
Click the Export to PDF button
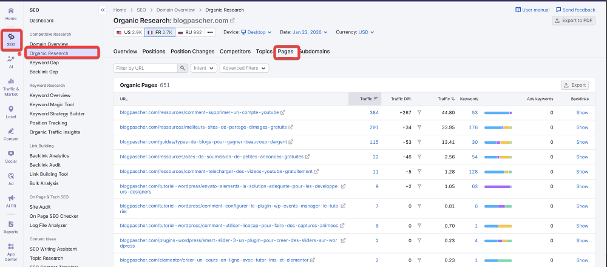573,20
